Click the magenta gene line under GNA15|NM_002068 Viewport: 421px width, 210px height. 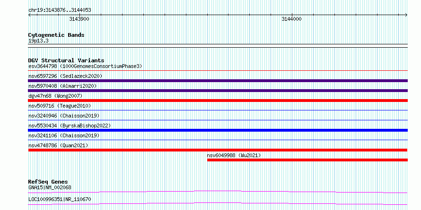218,192
